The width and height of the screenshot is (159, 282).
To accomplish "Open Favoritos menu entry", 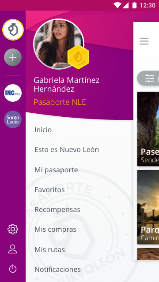I will click(49, 189).
